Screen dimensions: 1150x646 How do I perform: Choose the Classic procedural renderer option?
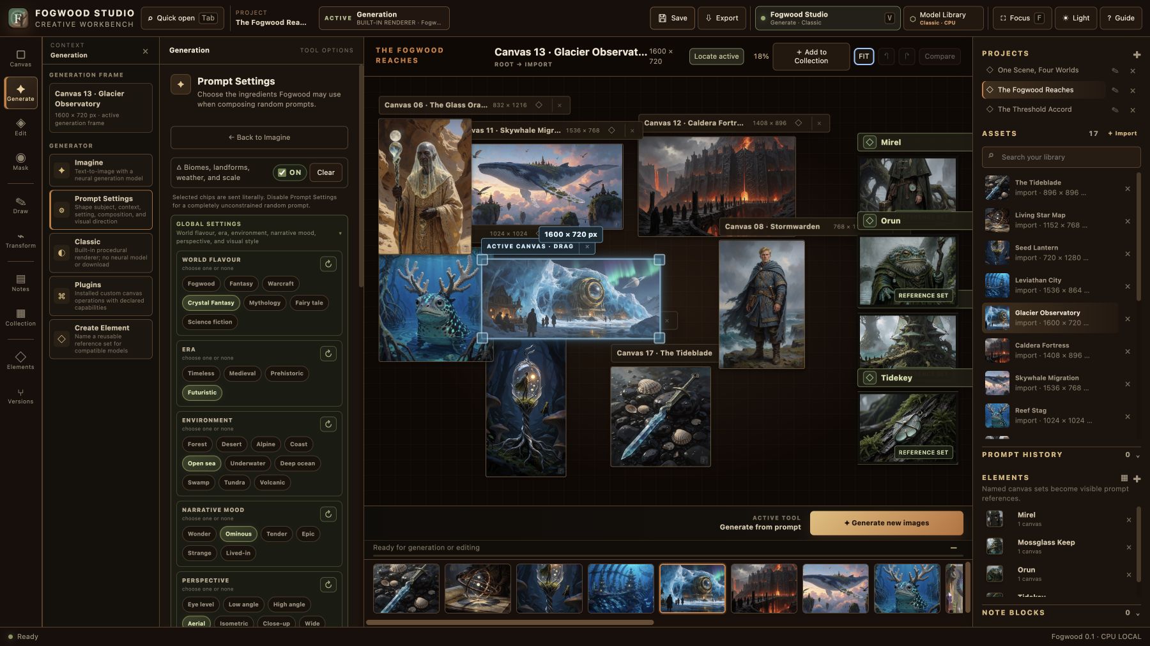pos(101,253)
